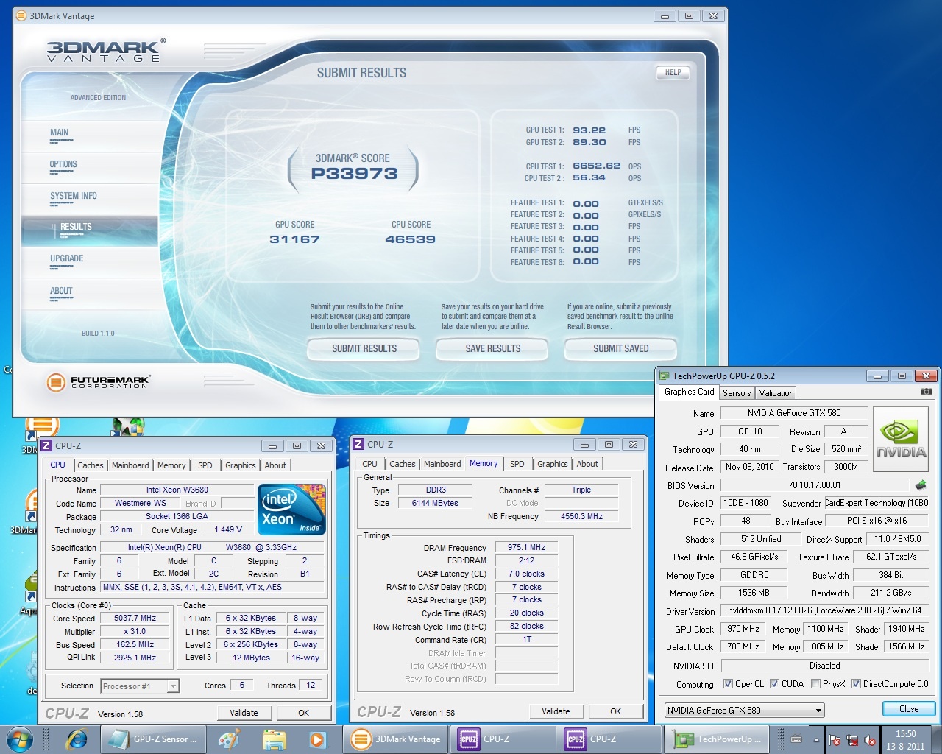Open Paint from the taskbar

[229, 739]
